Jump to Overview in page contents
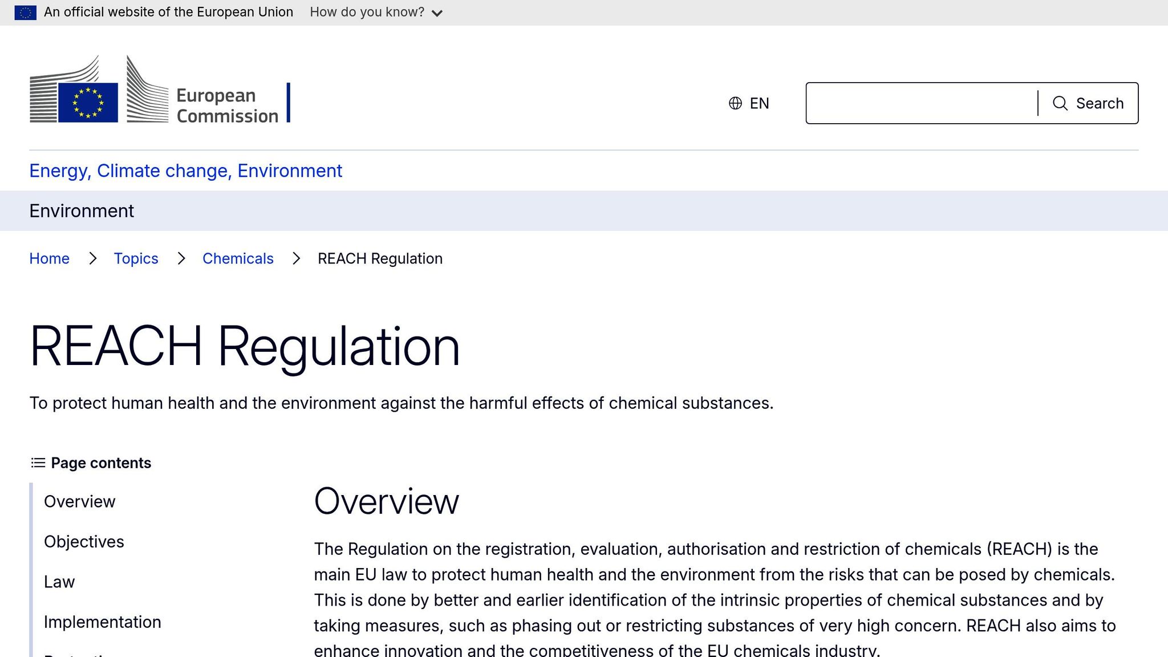This screenshot has width=1168, height=657. coord(79,501)
